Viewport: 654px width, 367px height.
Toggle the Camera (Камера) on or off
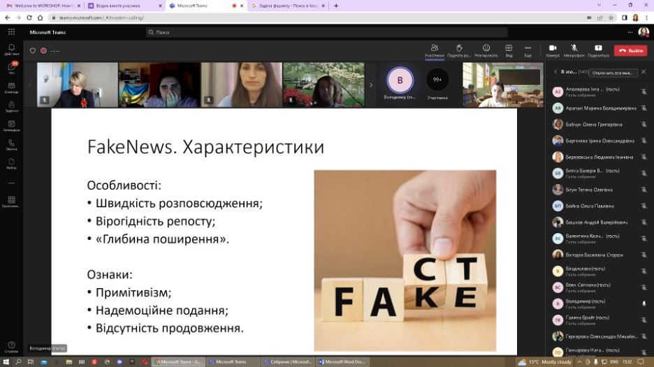553,50
